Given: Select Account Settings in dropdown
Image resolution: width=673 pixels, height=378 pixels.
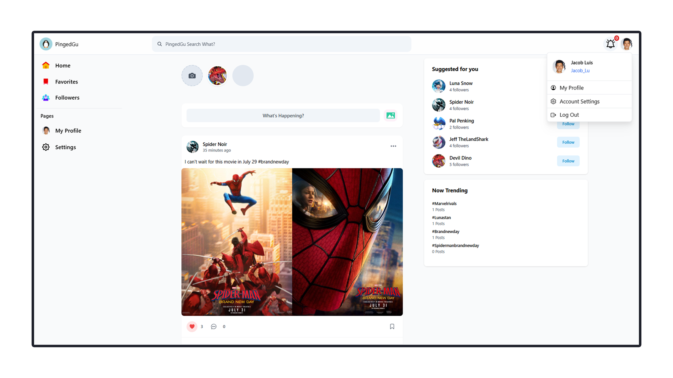Looking at the screenshot, I should tap(589, 101).
